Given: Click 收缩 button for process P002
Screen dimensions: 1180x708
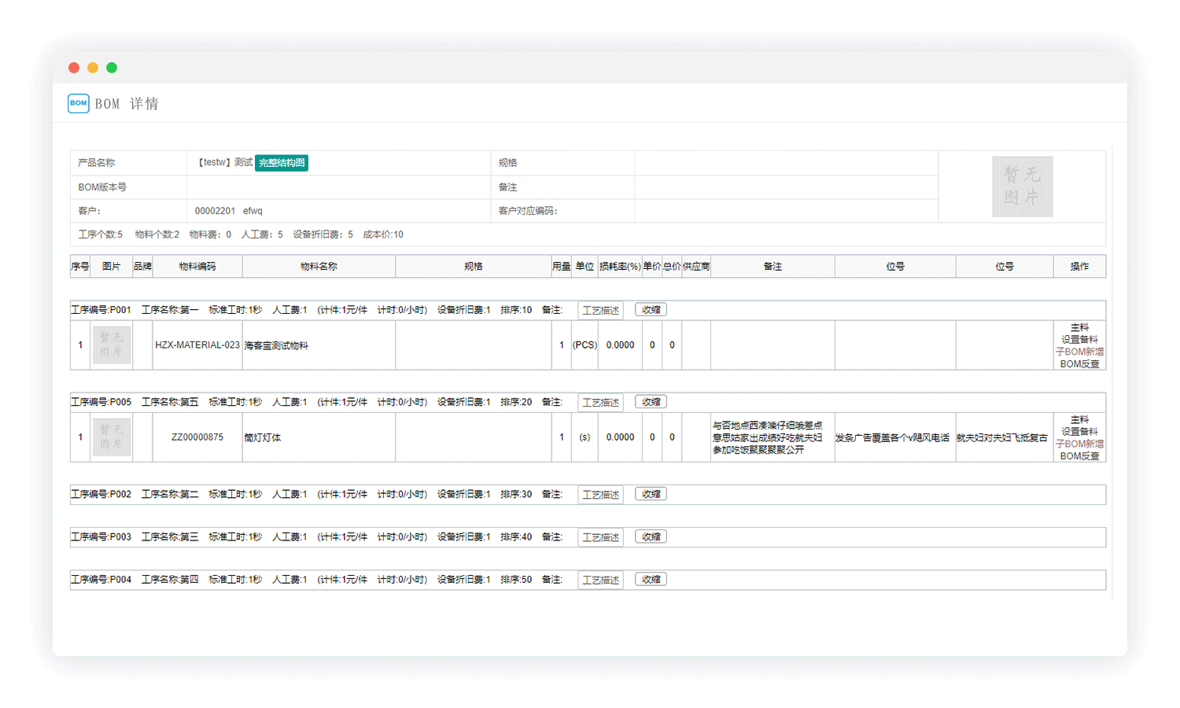Looking at the screenshot, I should (x=651, y=494).
